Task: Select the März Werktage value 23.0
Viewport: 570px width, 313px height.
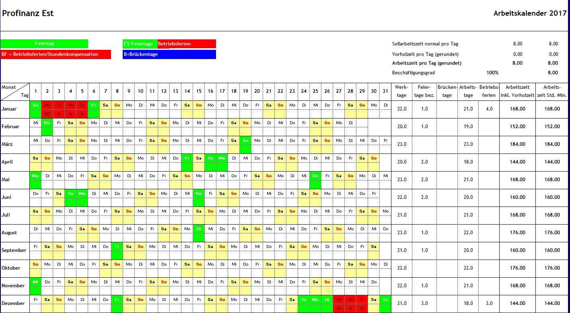Action: (401, 144)
